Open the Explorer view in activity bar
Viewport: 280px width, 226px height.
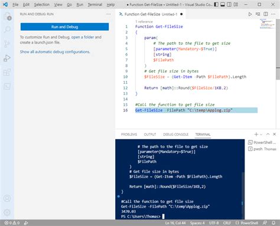point(7,16)
